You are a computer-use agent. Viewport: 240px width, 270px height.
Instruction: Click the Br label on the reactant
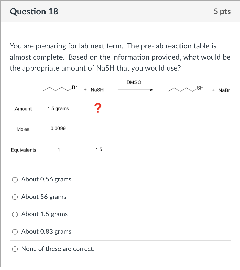click(x=74, y=87)
